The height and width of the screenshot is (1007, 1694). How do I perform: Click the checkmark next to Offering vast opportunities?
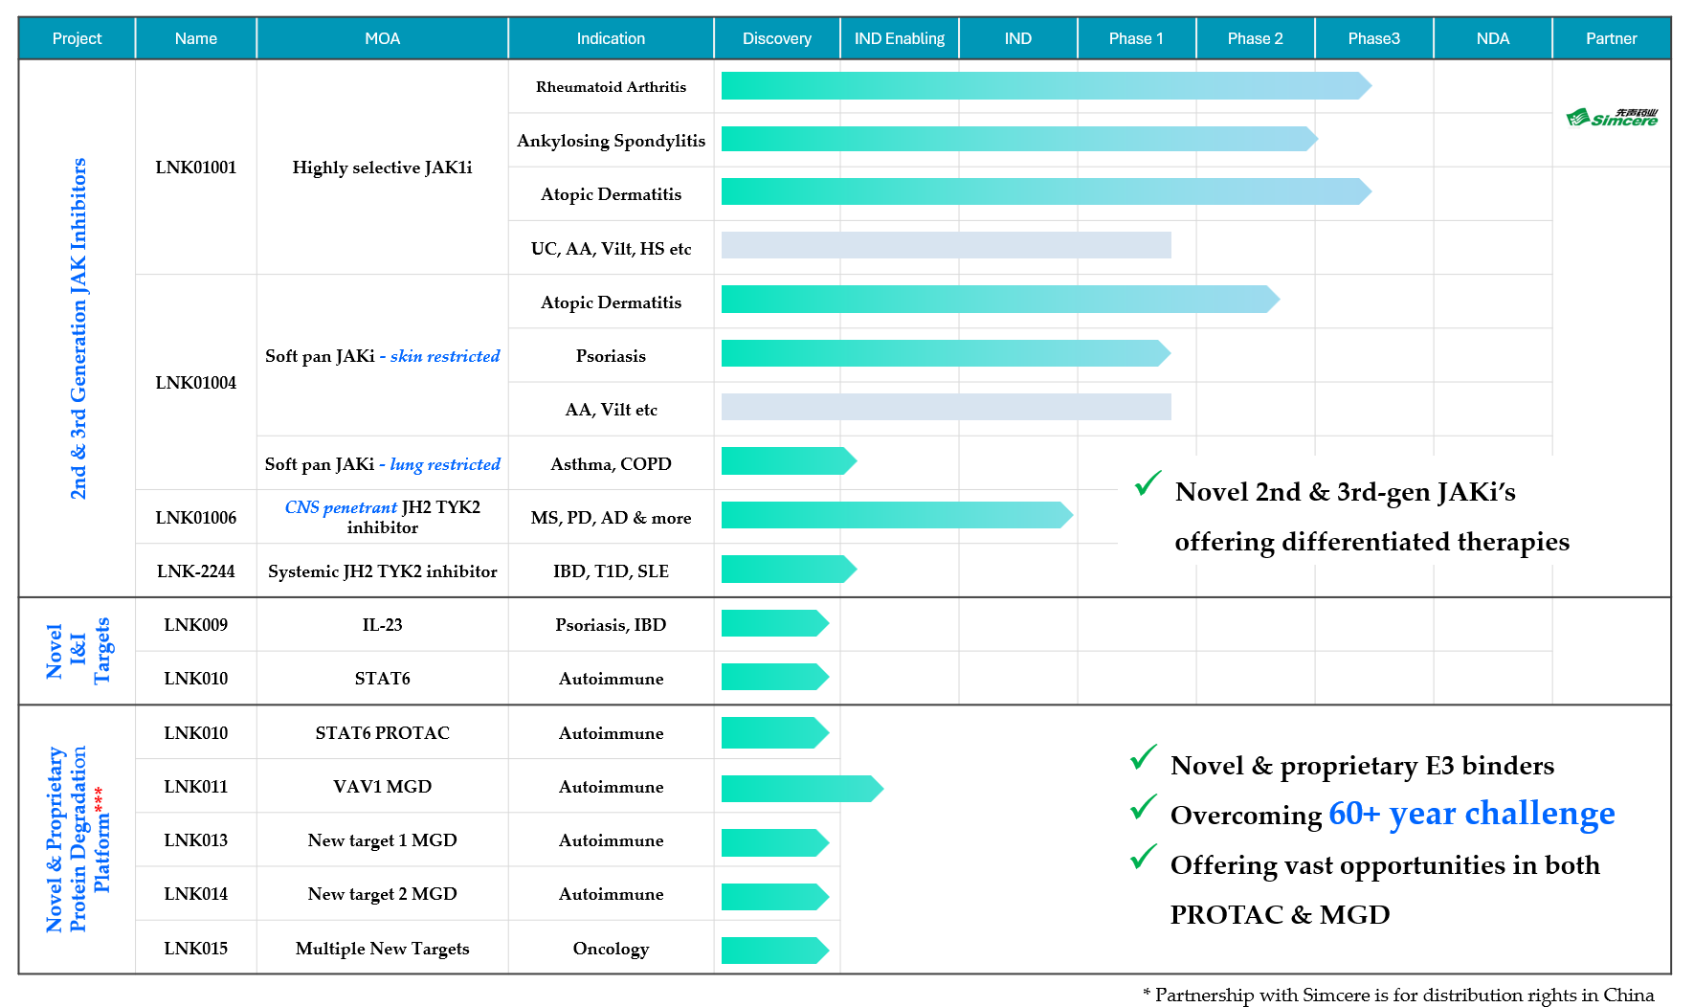click(1144, 858)
